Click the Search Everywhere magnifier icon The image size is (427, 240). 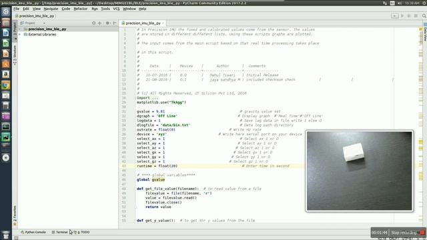424,16
